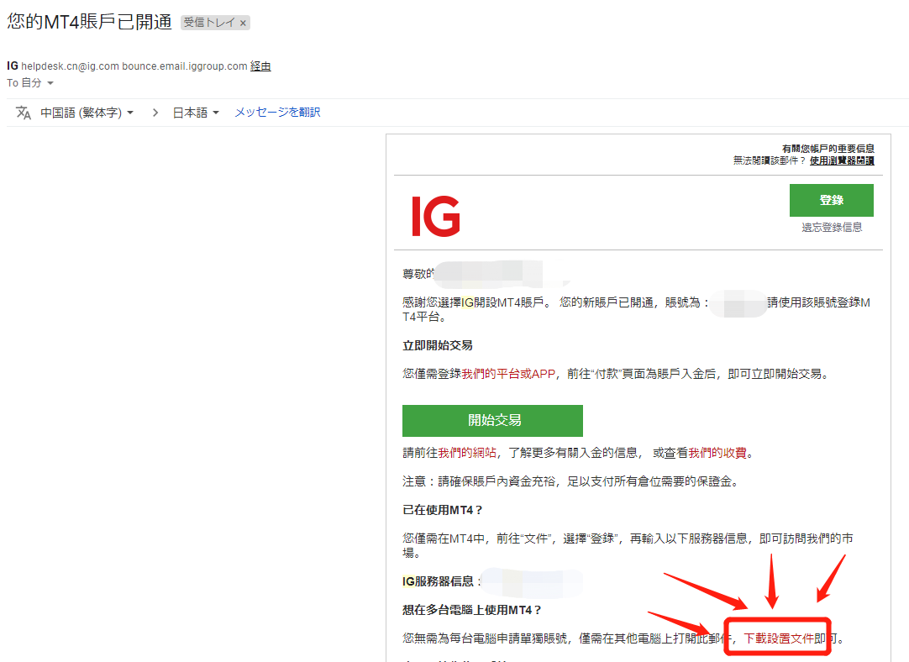
Task: Click the 経由 link in the sender line
Action: pyautogui.click(x=260, y=66)
